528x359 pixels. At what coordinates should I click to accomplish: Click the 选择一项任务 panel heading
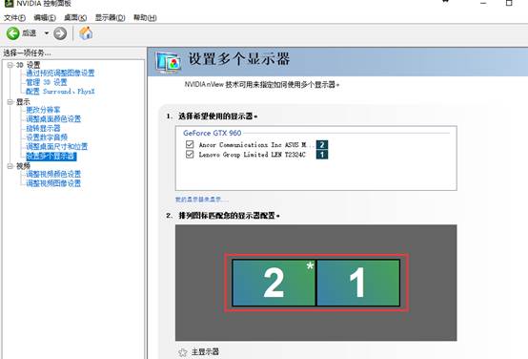click(x=27, y=53)
